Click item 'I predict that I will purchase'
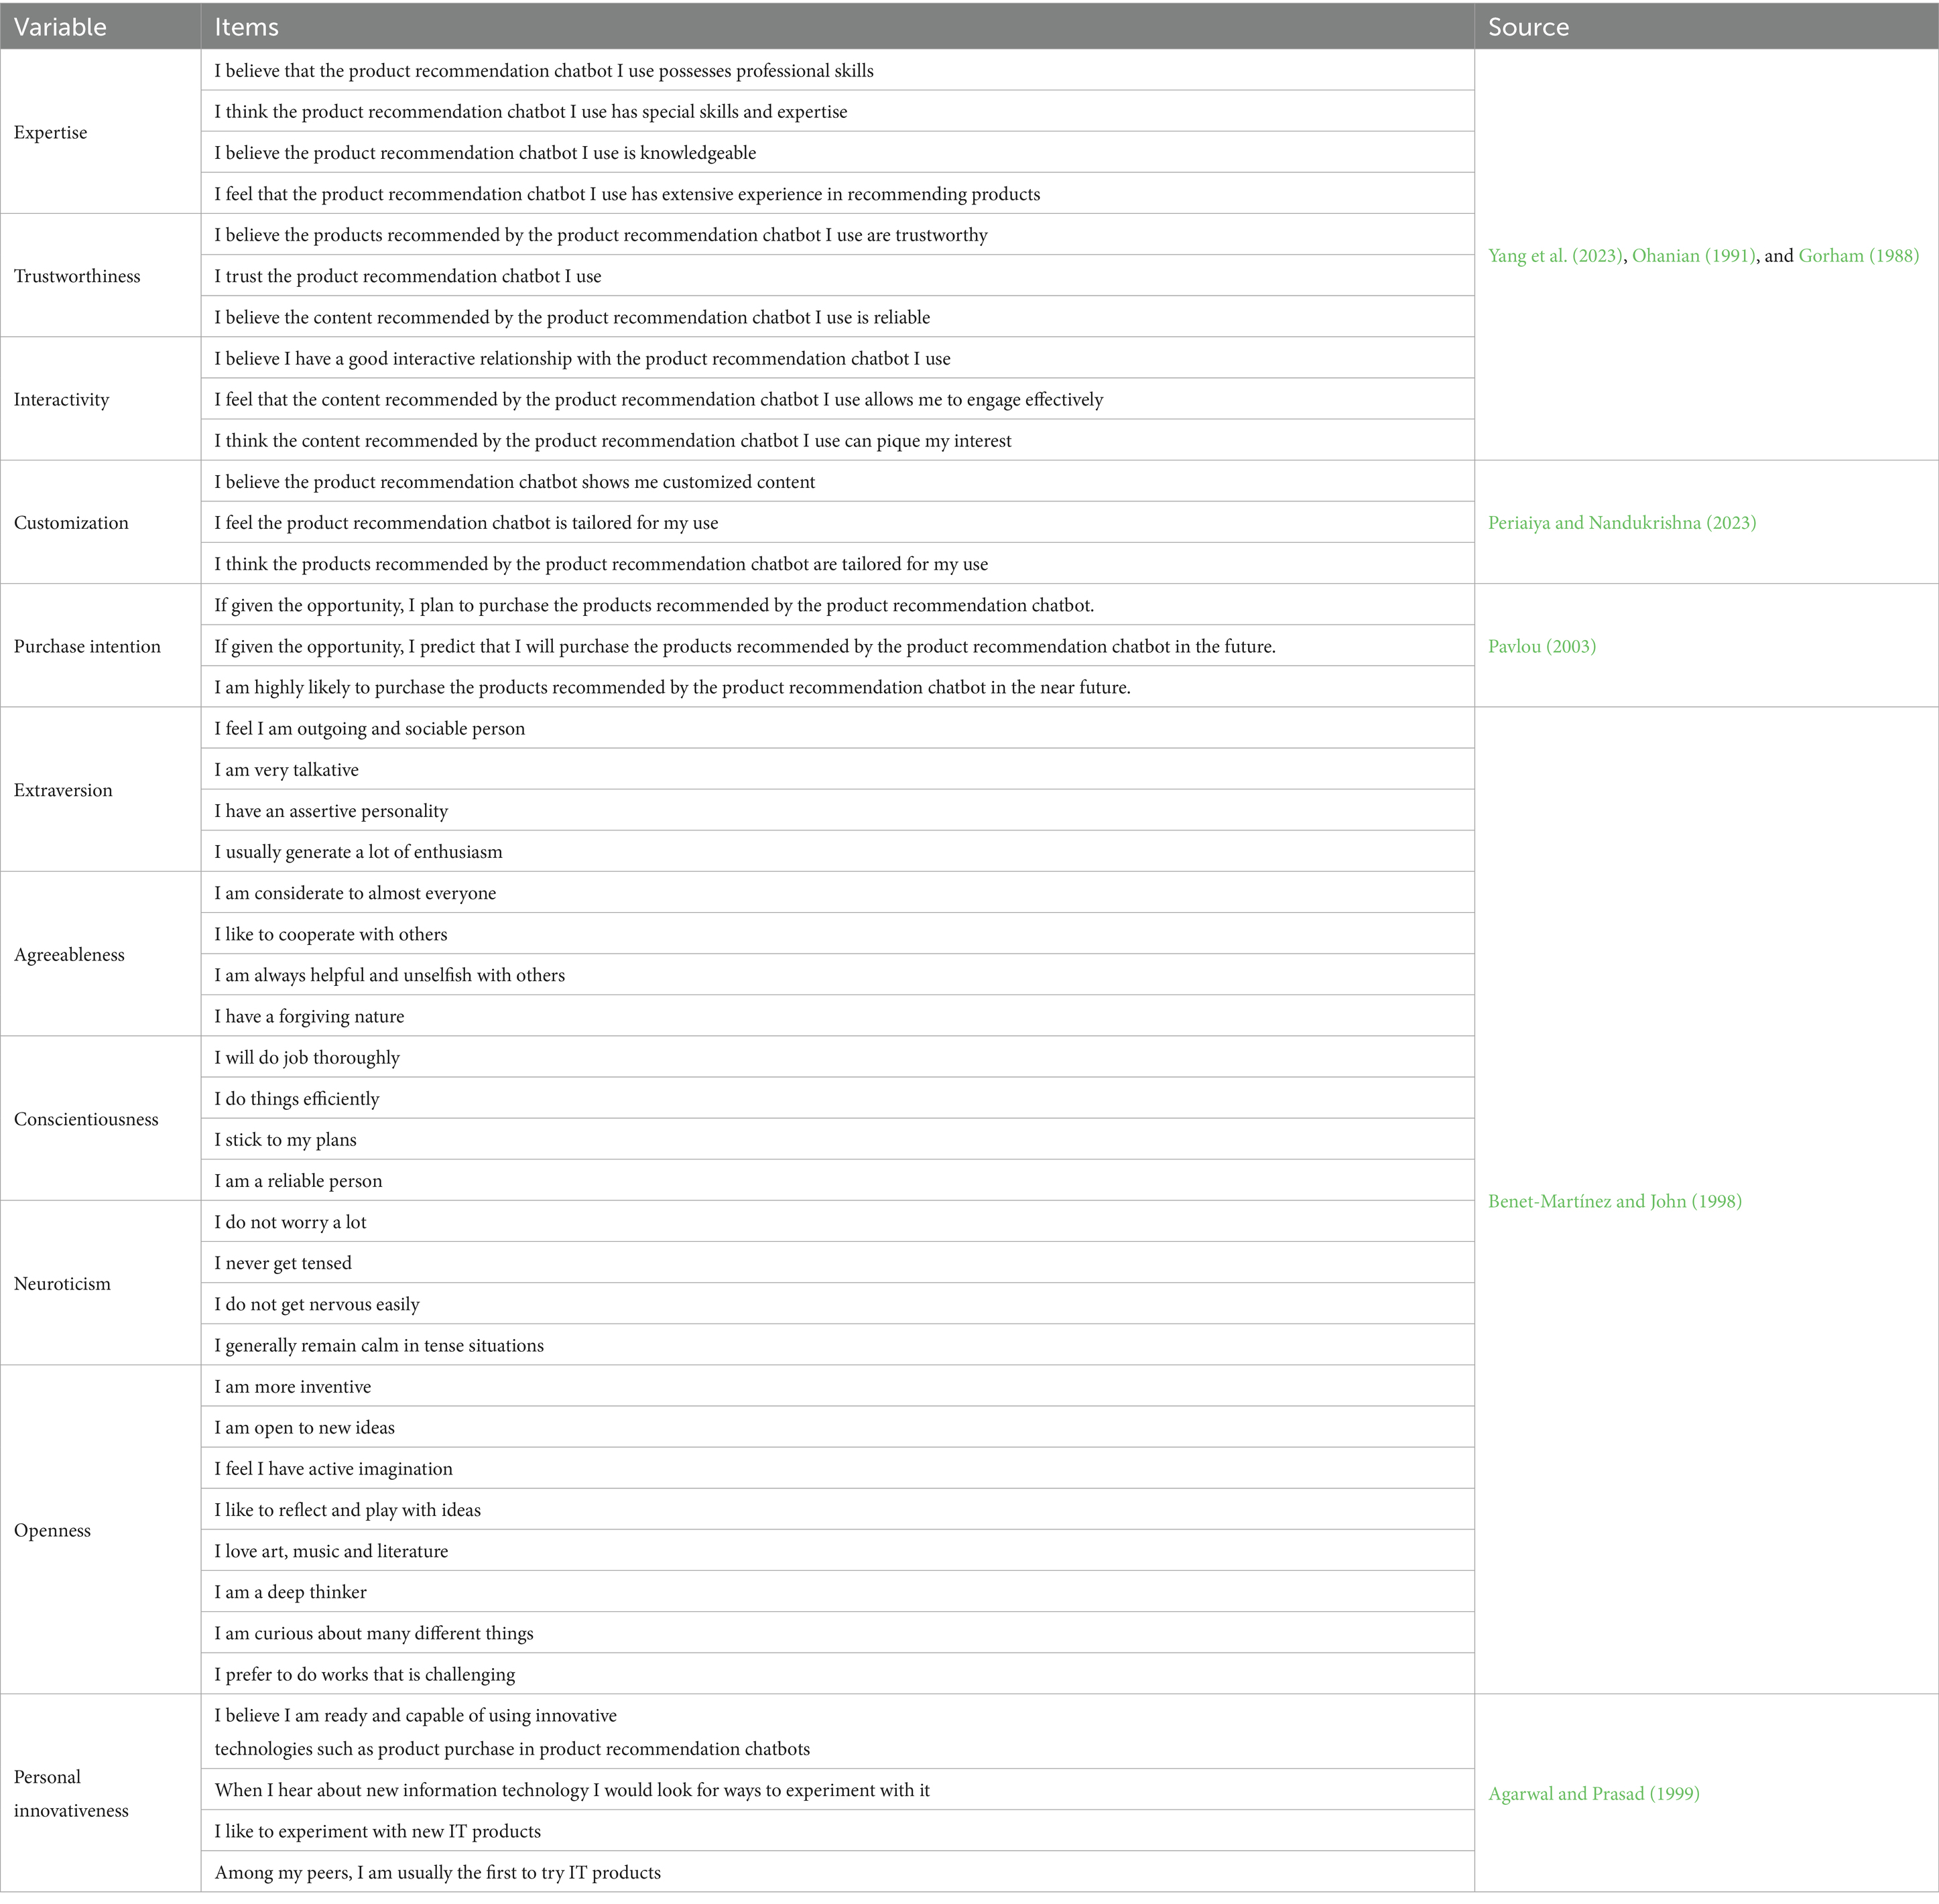This screenshot has height=1904, width=1939. pyautogui.click(x=838, y=646)
